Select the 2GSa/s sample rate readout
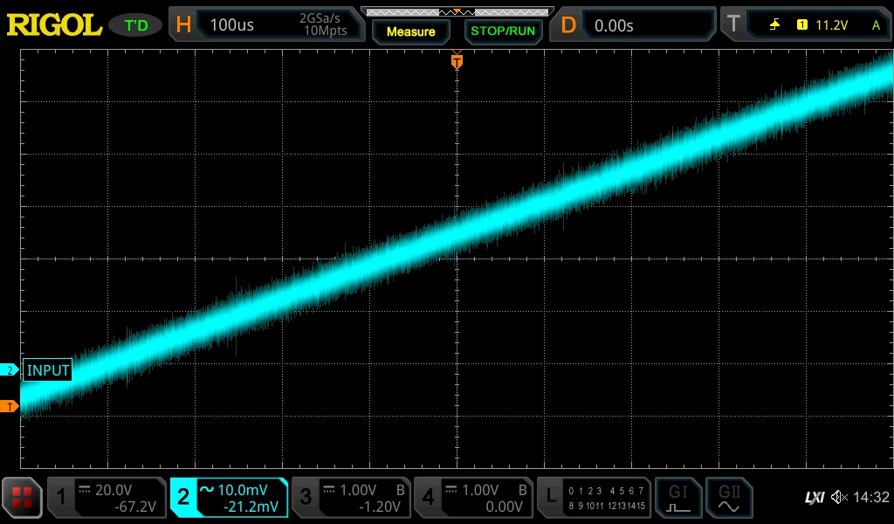894x524 pixels. pos(320,18)
